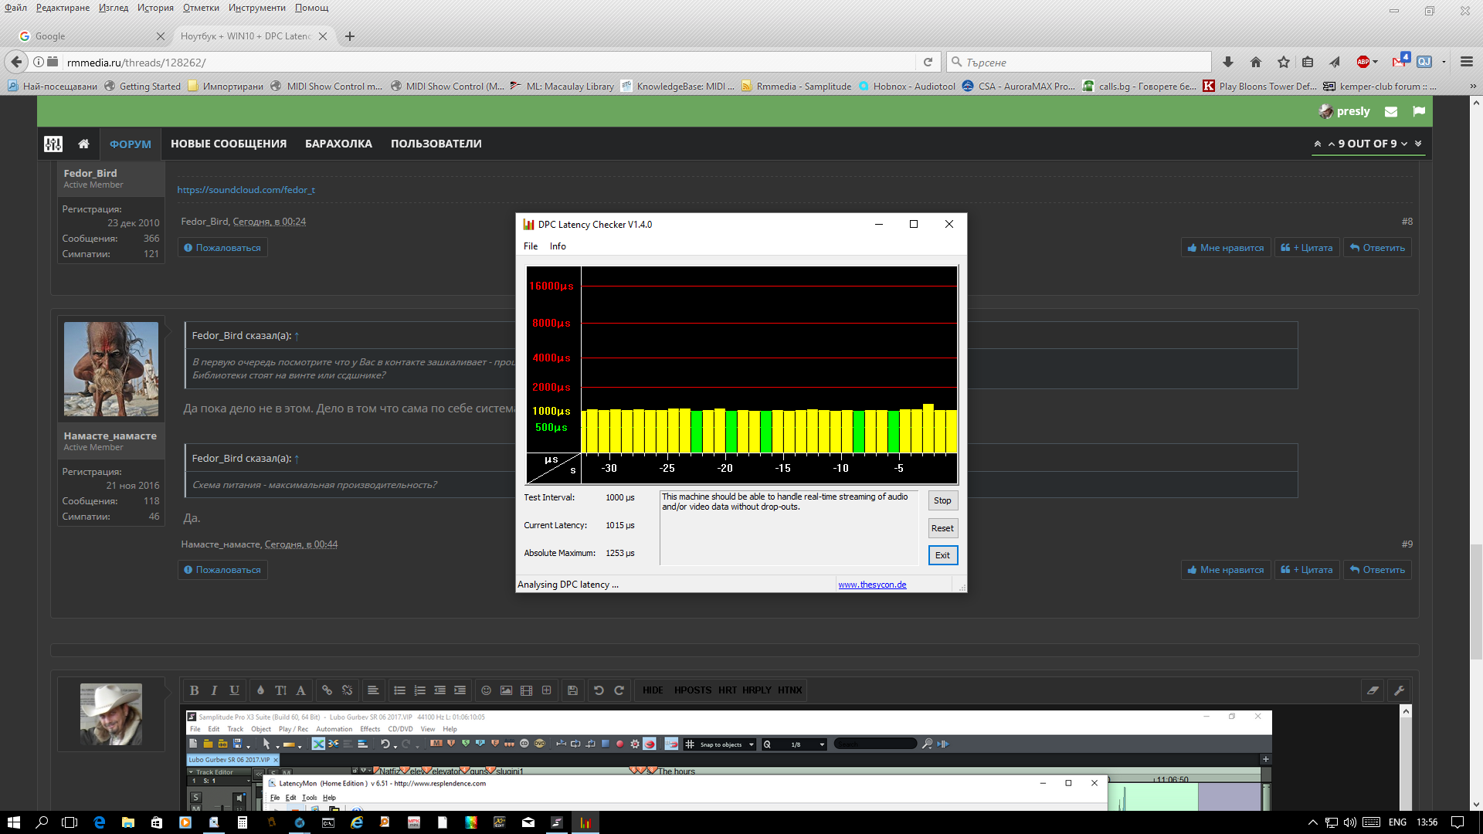Click the undo icon in the editor toolbar
Image resolution: width=1483 pixels, height=834 pixels.
pyautogui.click(x=599, y=690)
